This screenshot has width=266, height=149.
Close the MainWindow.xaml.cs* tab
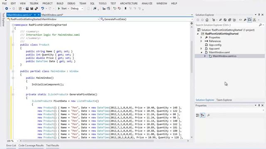(x=39, y=15)
